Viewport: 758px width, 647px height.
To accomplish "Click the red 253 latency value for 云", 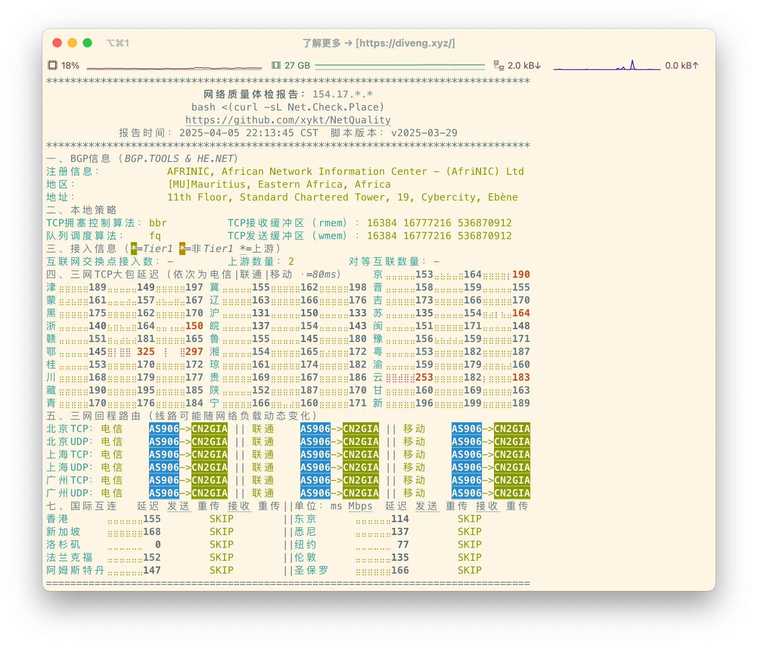I will coord(424,377).
